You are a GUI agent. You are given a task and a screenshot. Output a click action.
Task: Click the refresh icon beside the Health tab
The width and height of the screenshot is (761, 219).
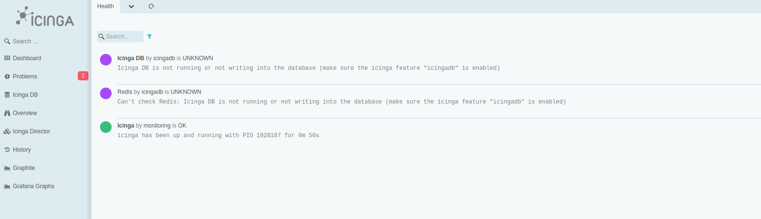(x=151, y=6)
